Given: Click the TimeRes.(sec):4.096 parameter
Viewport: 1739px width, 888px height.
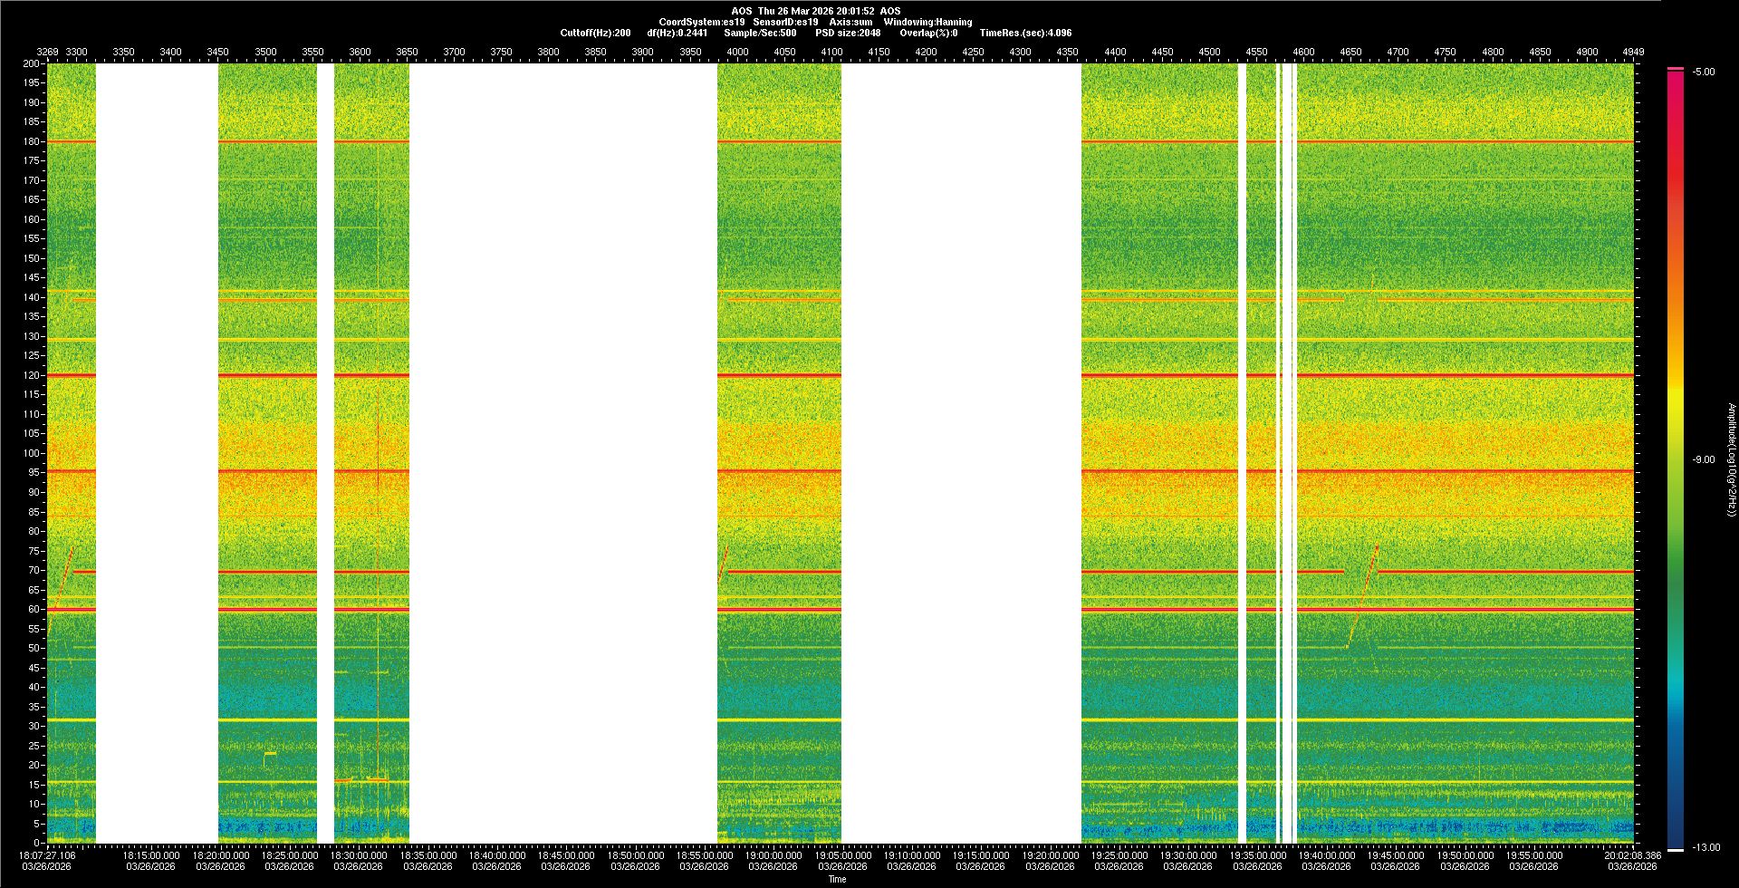Looking at the screenshot, I should click(x=1025, y=33).
